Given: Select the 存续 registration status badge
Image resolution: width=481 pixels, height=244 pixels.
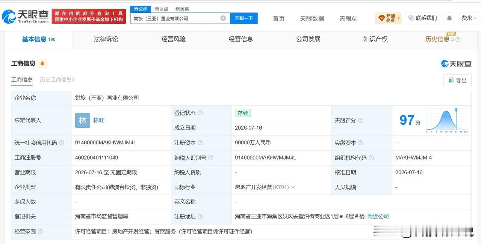Looking at the screenshot, I should [x=243, y=113].
